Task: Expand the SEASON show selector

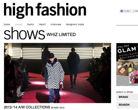Action: (127, 105)
